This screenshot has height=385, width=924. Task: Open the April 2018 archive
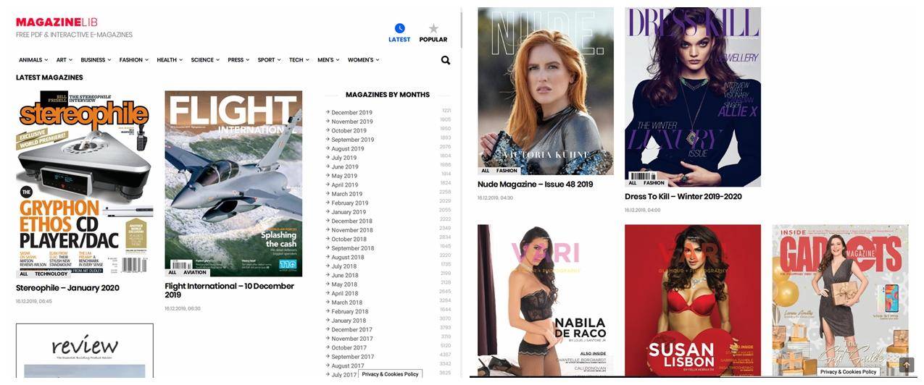(344, 294)
